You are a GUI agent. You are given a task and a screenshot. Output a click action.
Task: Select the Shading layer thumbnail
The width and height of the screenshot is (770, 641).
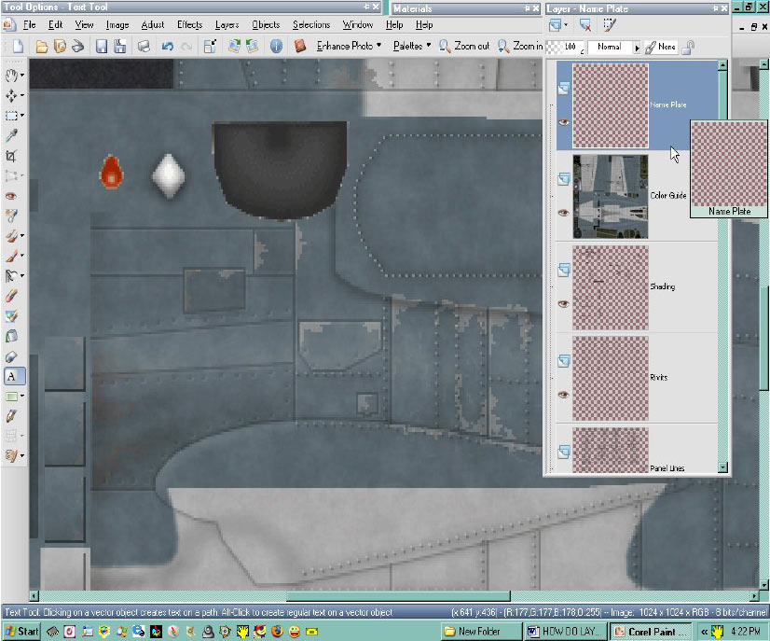click(x=611, y=287)
